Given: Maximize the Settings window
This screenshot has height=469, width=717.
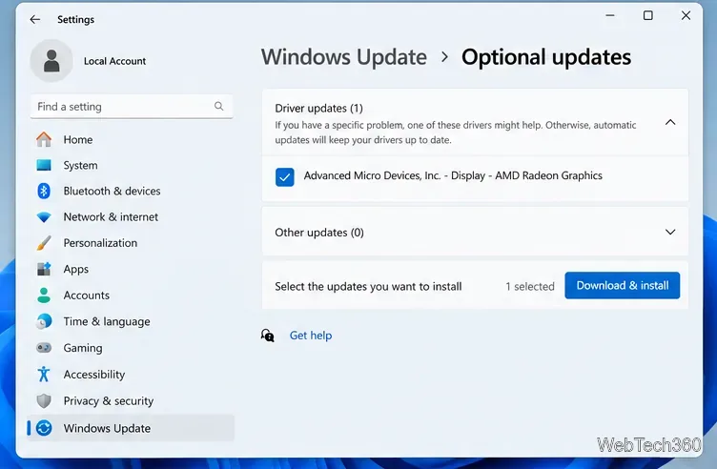Looking at the screenshot, I should click(x=648, y=15).
